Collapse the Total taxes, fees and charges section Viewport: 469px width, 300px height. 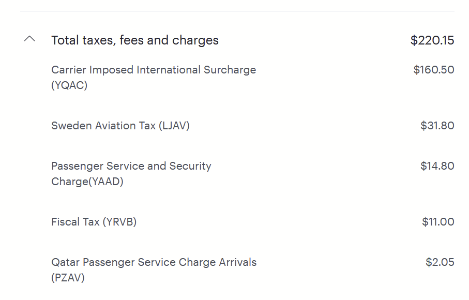[x=29, y=39]
